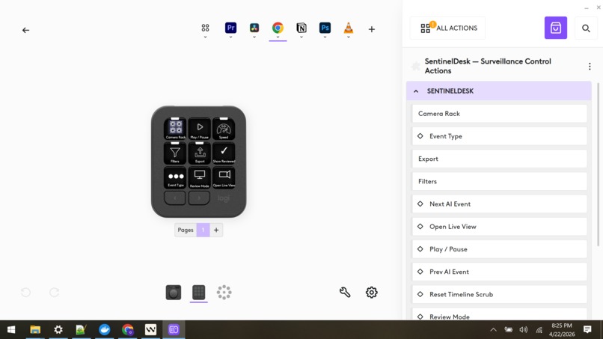Switch to the keypad device view
Viewport: 603px width, 339px height.
click(199, 293)
